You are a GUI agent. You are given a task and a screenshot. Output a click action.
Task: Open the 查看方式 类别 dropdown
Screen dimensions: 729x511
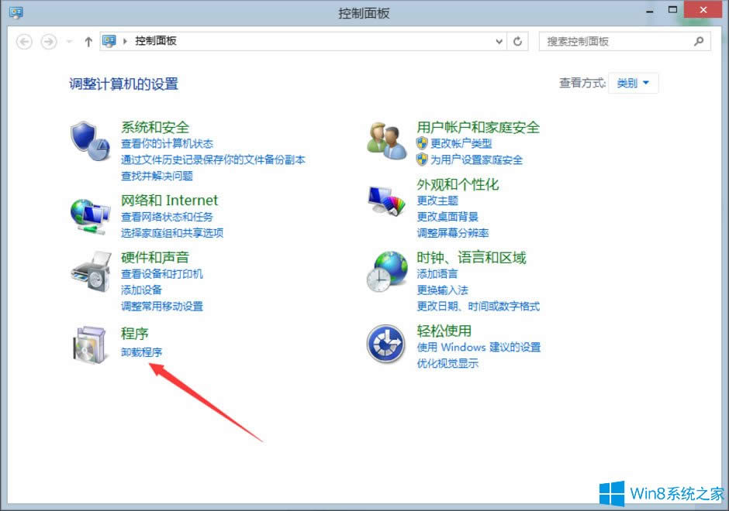(634, 82)
